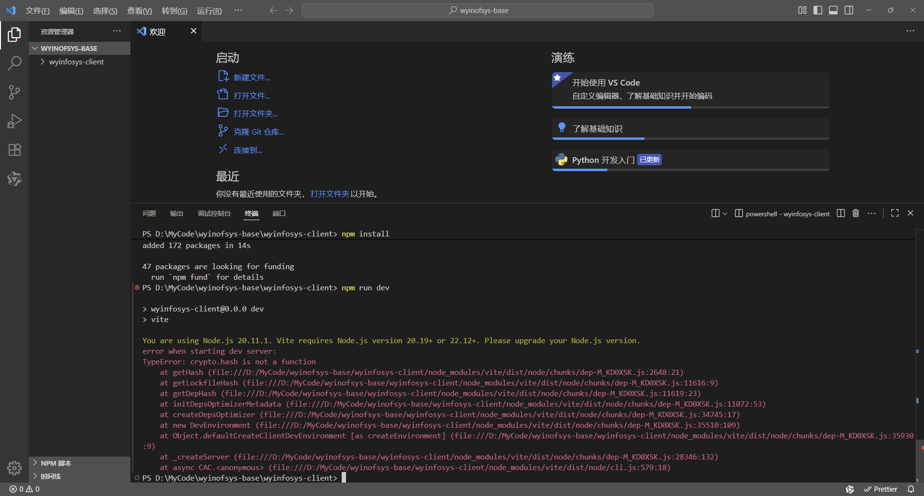
Task: Toggle the primary sidebar visibility
Action: tap(818, 10)
